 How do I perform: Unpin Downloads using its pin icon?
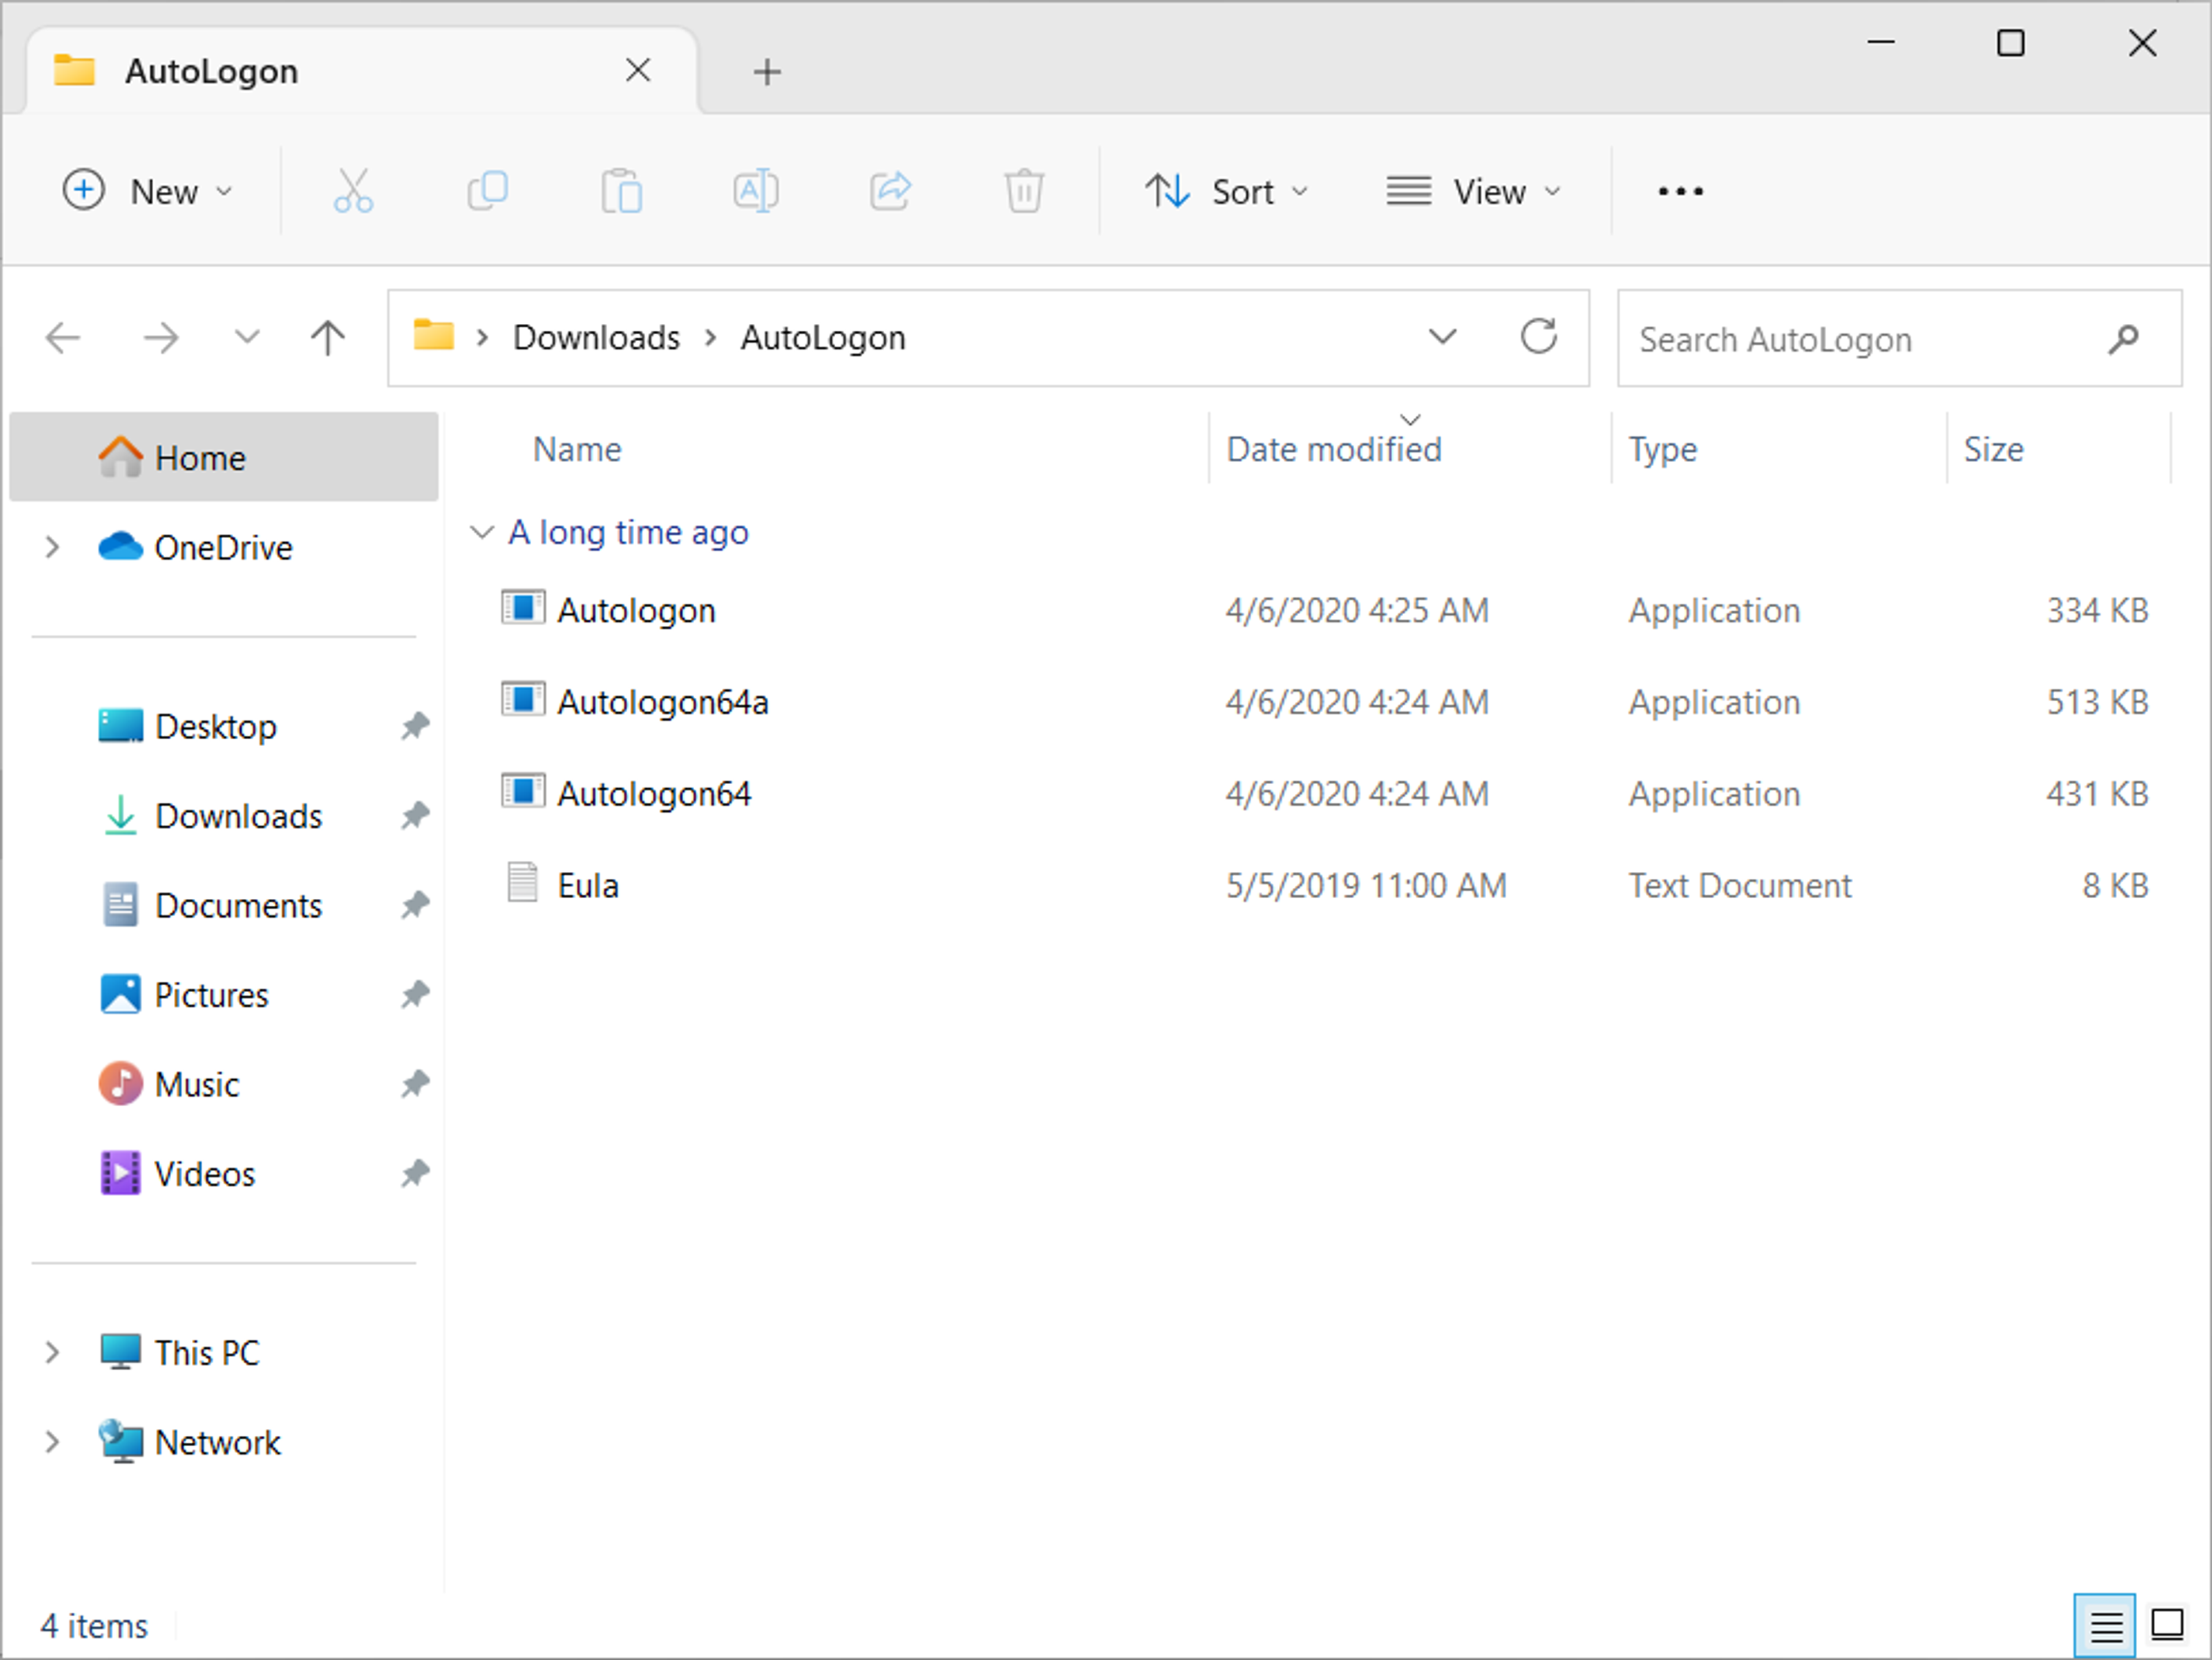coord(415,816)
